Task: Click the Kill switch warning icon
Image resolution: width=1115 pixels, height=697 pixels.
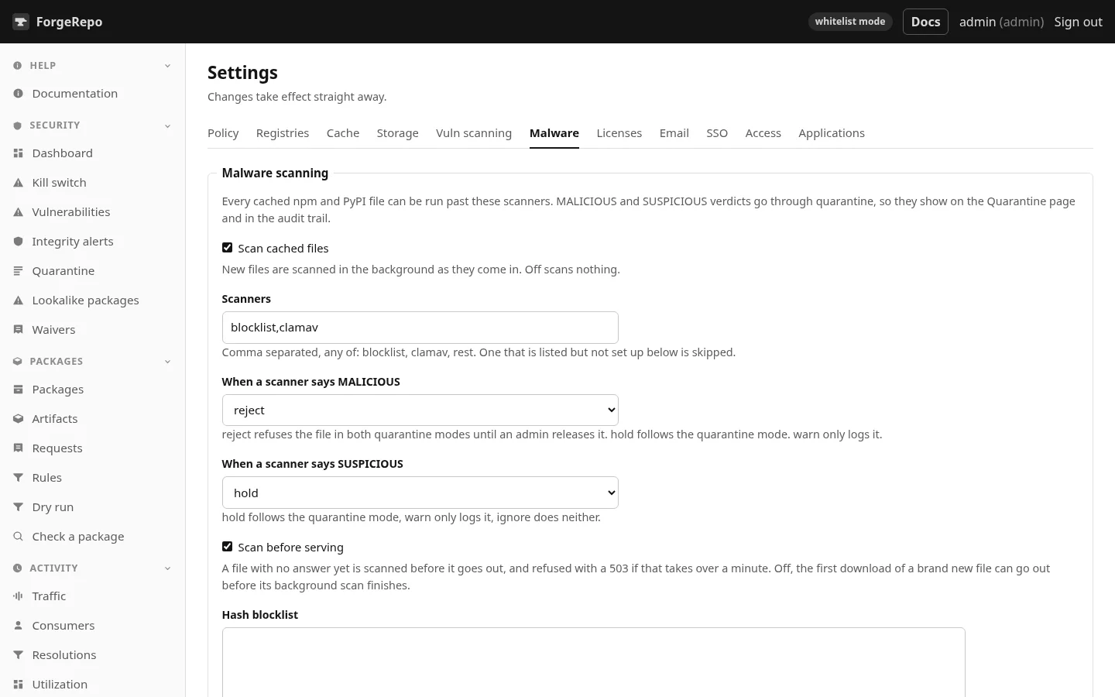Action: tap(19, 183)
